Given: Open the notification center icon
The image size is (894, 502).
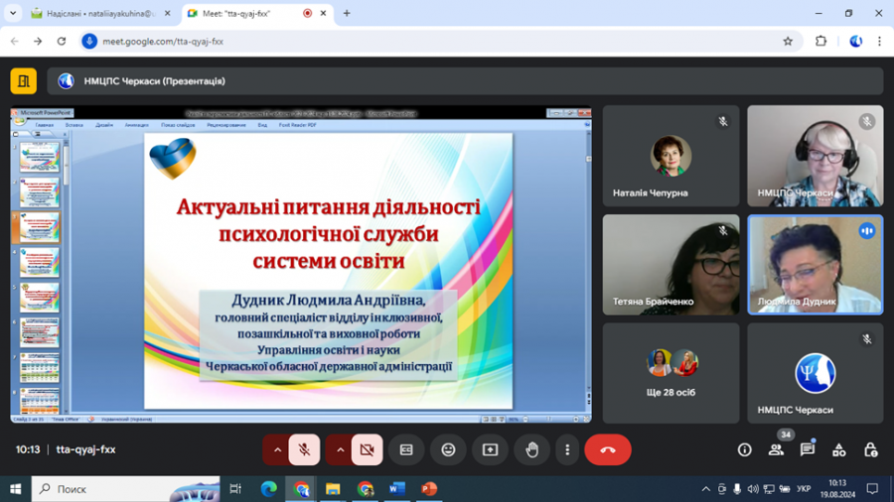Looking at the screenshot, I should (x=872, y=489).
